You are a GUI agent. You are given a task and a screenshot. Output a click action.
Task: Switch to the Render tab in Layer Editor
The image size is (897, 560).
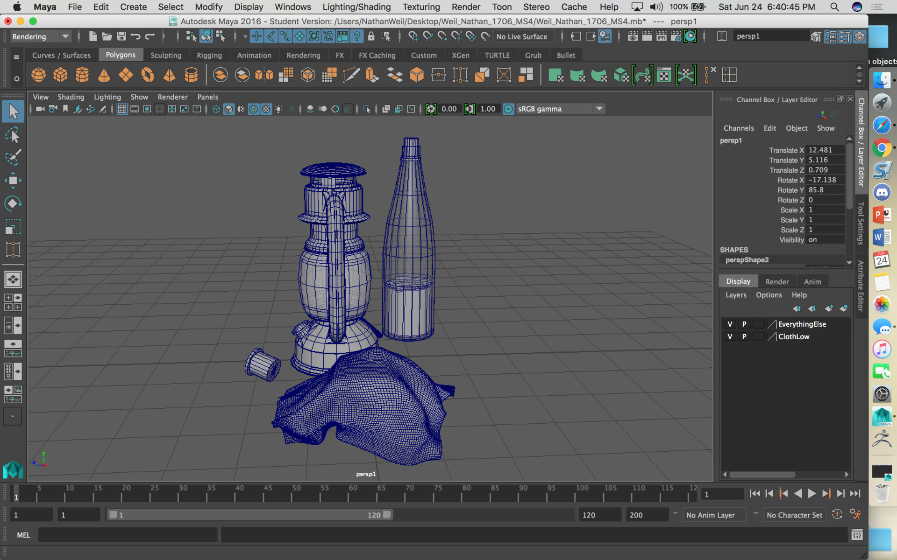point(777,281)
